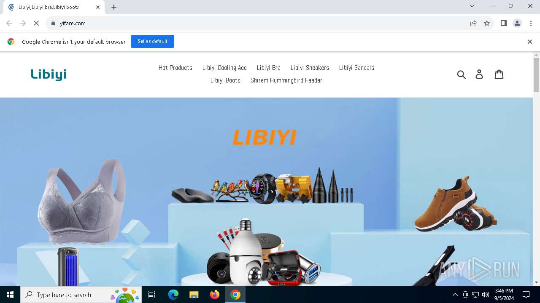The width and height of the screenshot is (540, 303).
Task: View site information padlock icon
Action: 53,23
